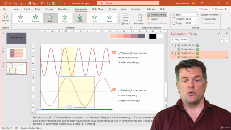Select slide 2 thumbnail
This screenshot has height=130, width=231.
(17, 53)
